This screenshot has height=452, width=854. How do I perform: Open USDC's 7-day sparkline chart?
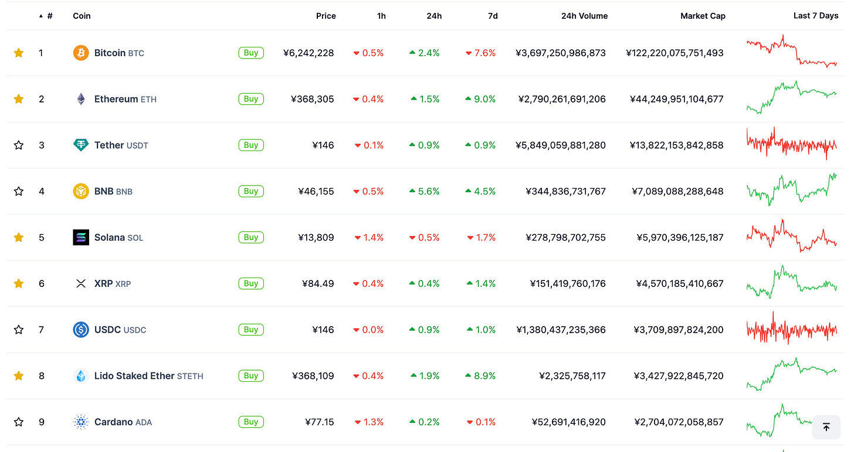pos(792,328)
